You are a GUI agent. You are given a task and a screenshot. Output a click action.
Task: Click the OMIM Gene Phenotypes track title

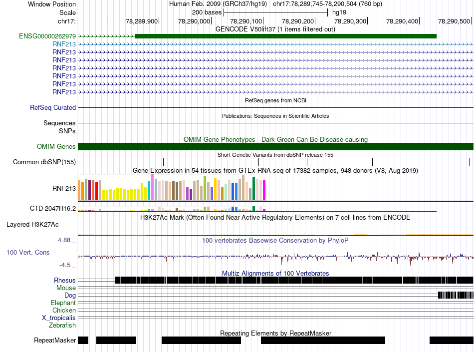(275, 139)
